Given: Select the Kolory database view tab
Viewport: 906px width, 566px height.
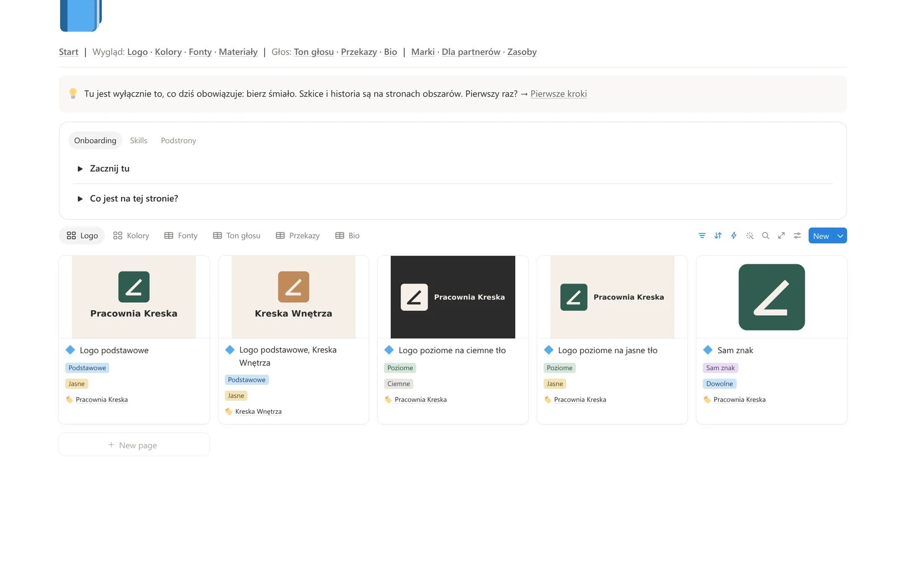Looking at the screenshot, I should tap(131, 235).
